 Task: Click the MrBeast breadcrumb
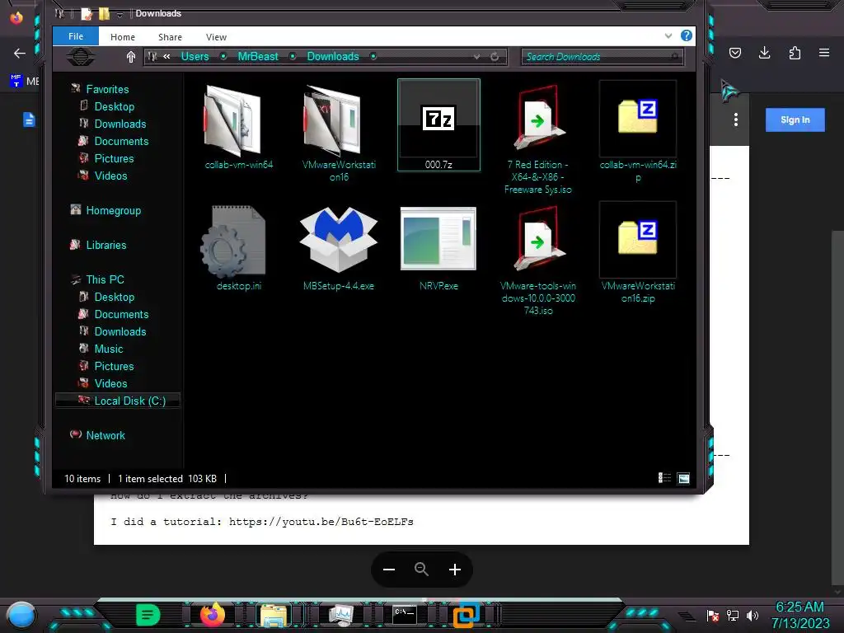(258, 57)
